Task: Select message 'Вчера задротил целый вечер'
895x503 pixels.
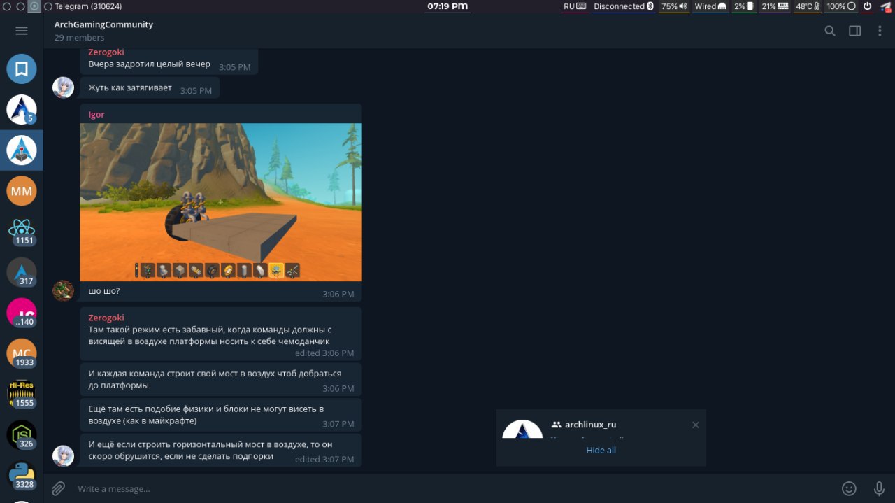Action: (x=169, y=62)
